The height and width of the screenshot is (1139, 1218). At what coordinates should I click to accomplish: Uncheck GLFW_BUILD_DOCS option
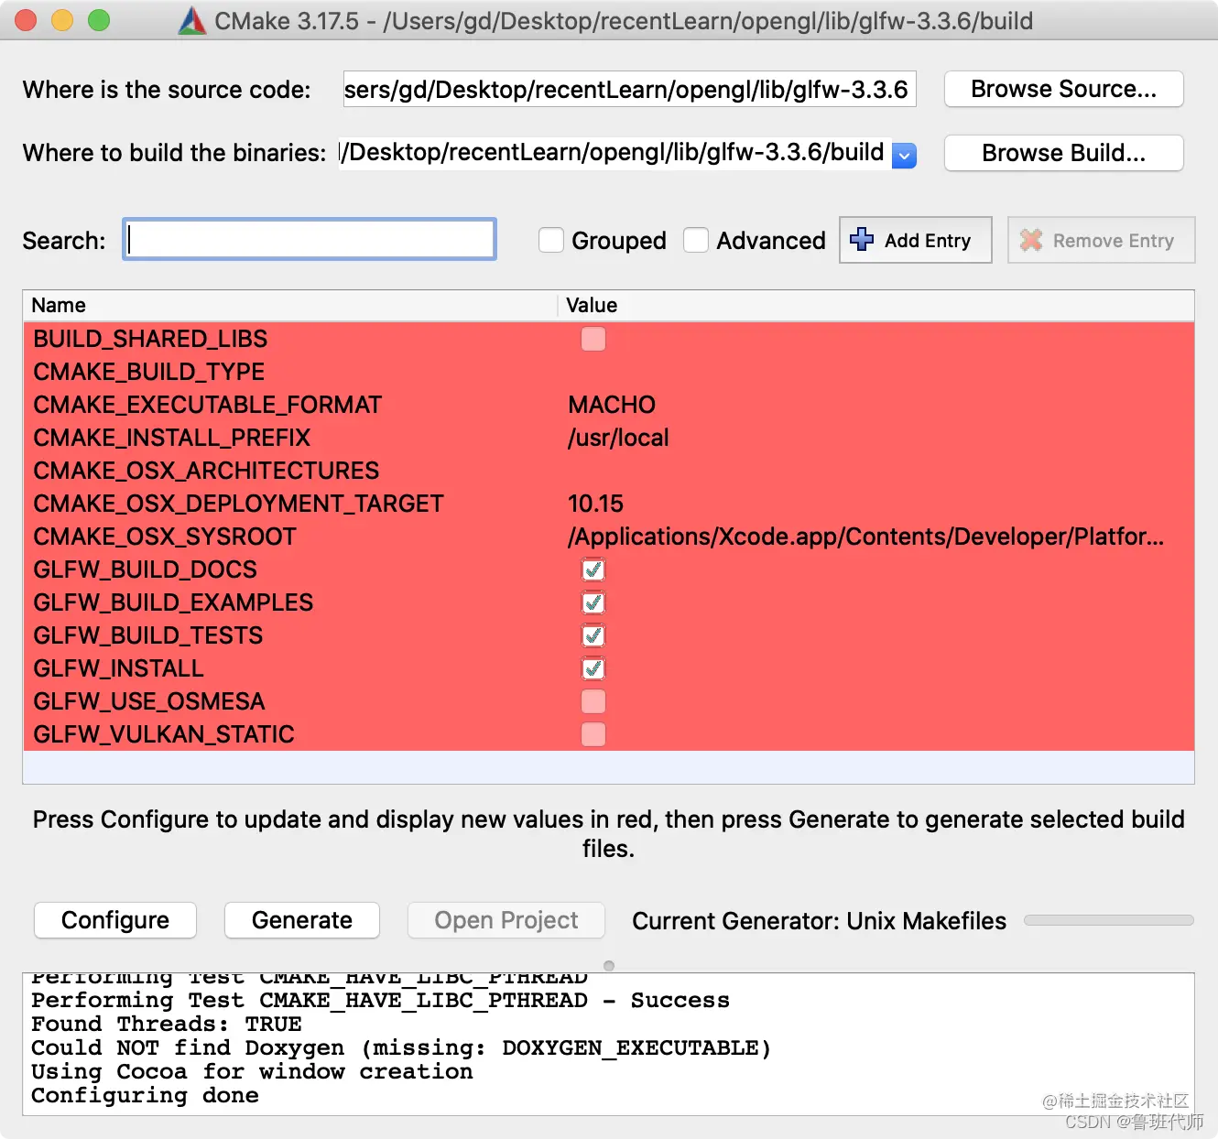pos(593,569)
